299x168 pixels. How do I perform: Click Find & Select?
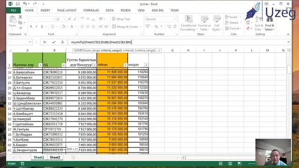pos(270,24)
